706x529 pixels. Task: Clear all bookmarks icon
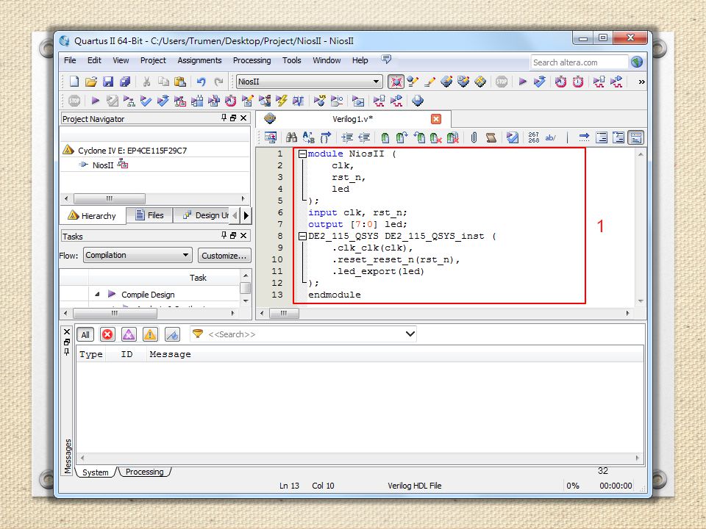tap(453, 137)
